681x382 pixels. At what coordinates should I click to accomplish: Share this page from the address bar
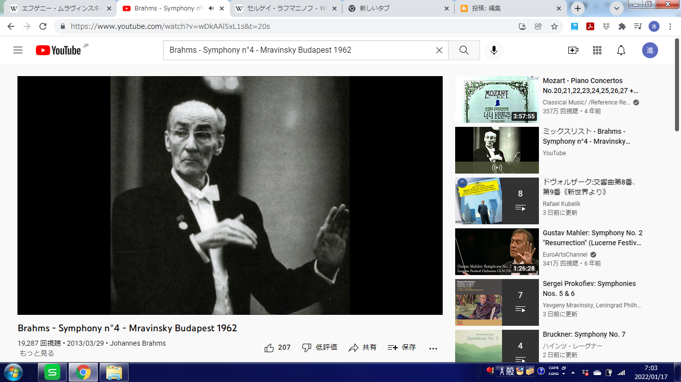point(538,26)
